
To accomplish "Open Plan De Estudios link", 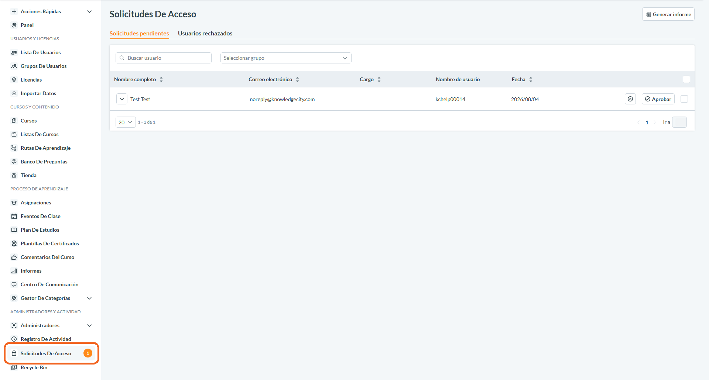I will point(40,230).
